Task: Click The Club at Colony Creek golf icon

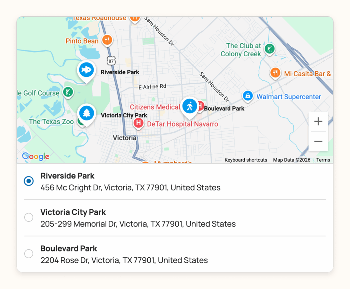Action: tap(270, 49)
